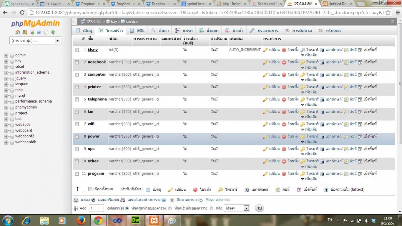Open the ส่งออก export tab
Screen dimensions: 402x226
tap(209, 31)
